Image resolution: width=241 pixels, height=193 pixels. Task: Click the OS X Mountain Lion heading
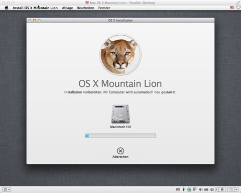pyautogui.click(x=120, y=83)
